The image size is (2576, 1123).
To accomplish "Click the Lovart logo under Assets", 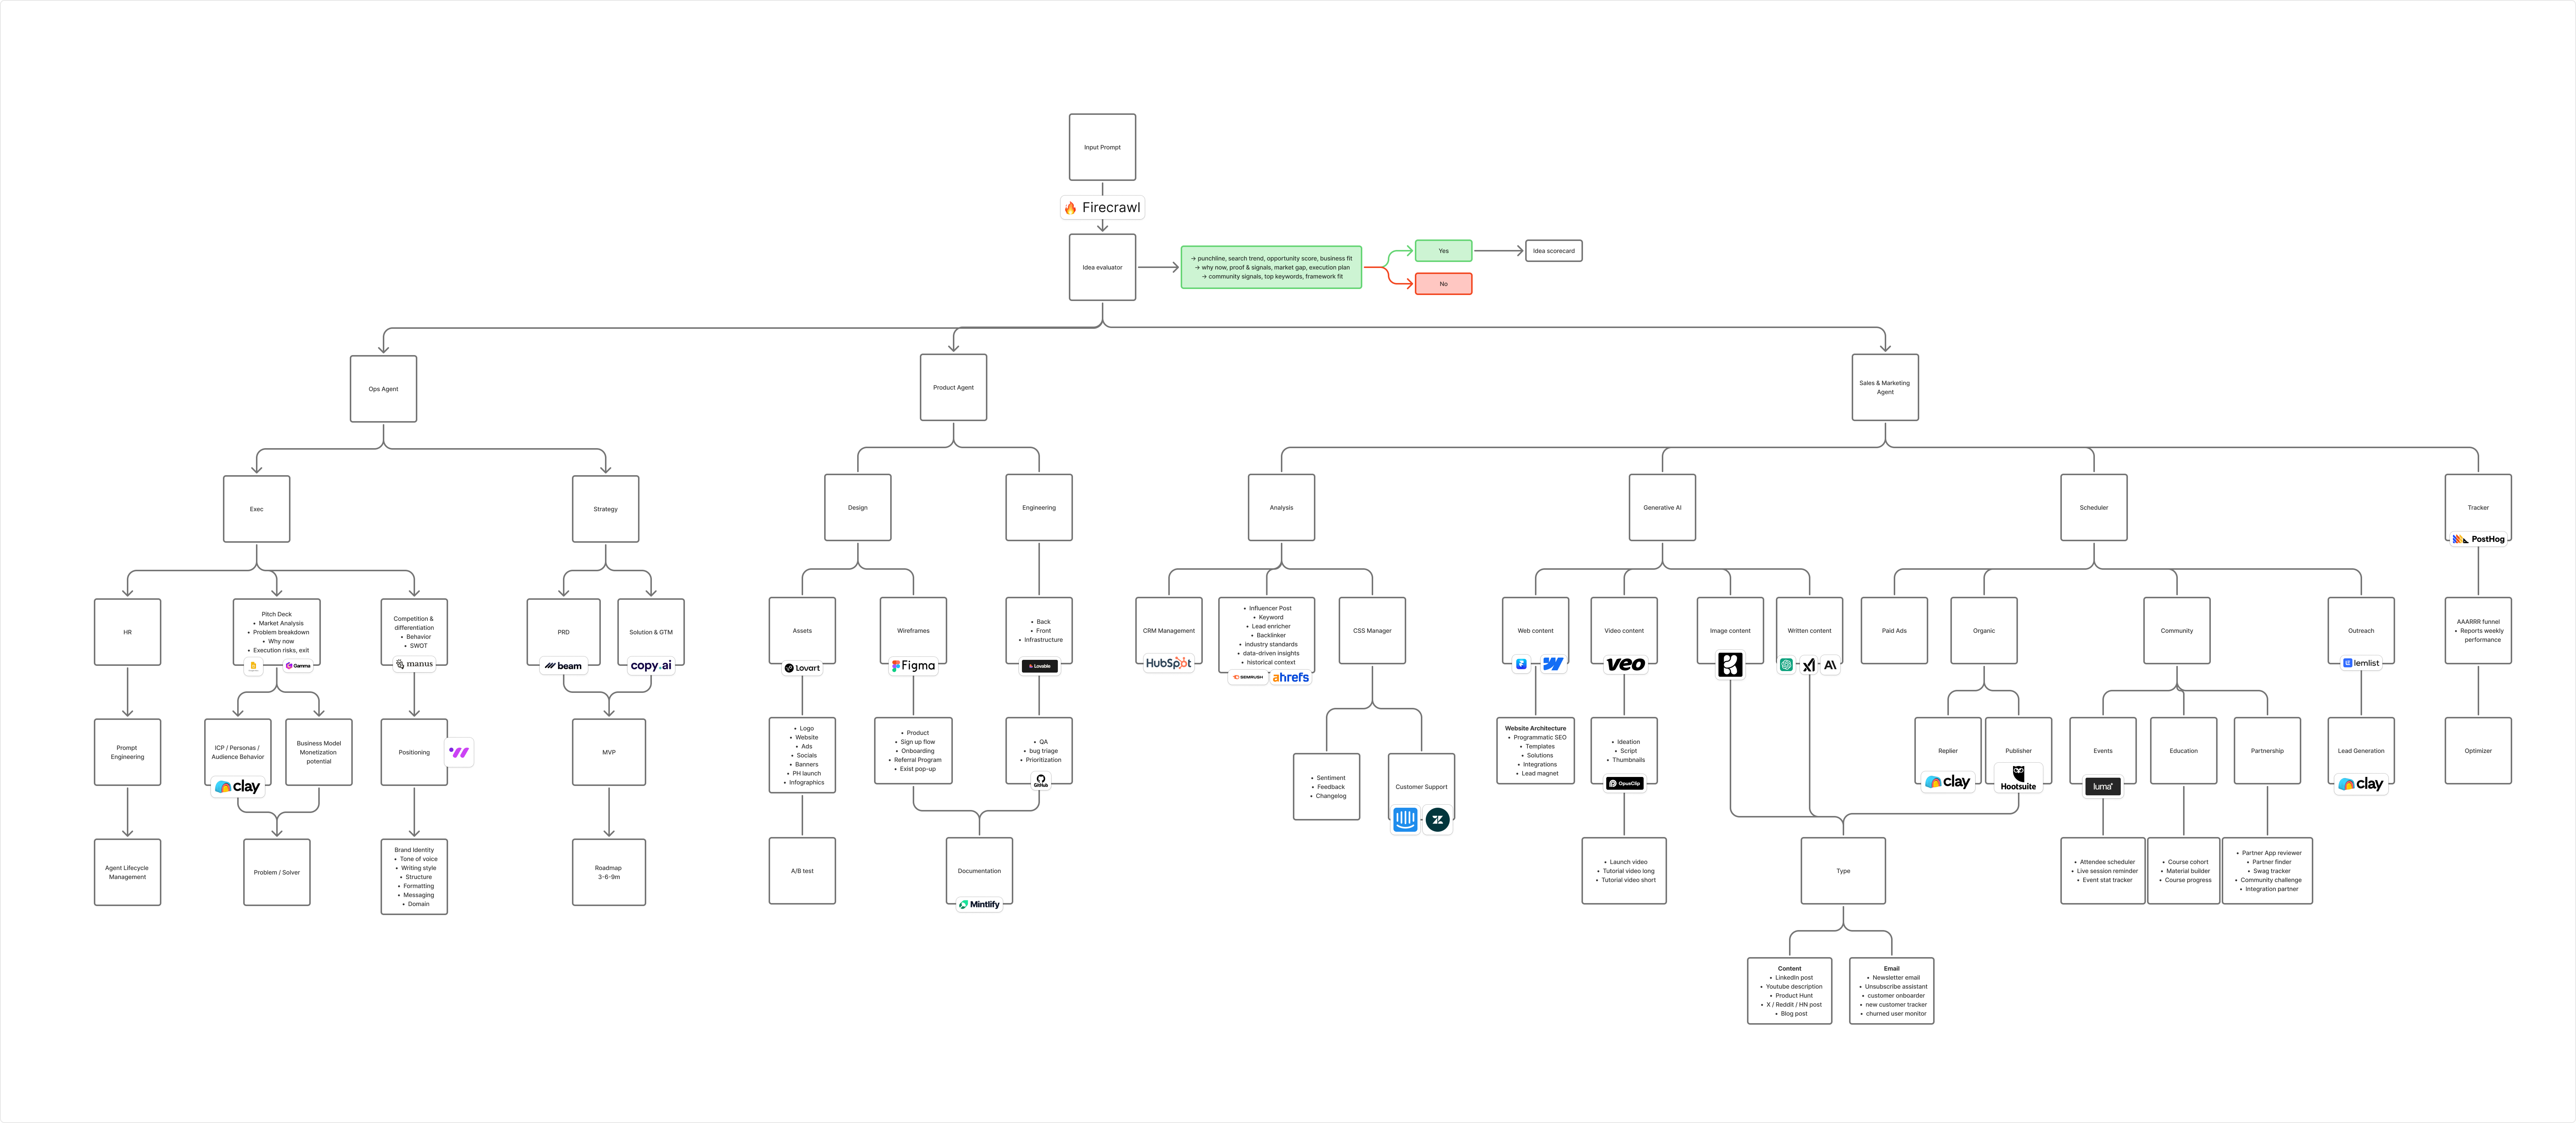I will coord(802,668).
